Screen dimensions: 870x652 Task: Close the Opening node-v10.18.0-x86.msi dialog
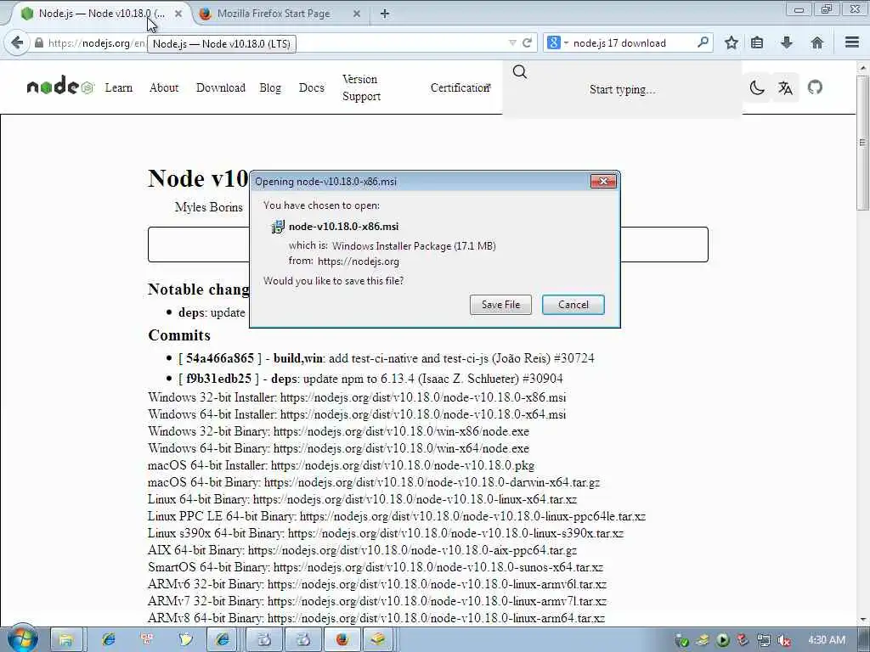(603, 182)
